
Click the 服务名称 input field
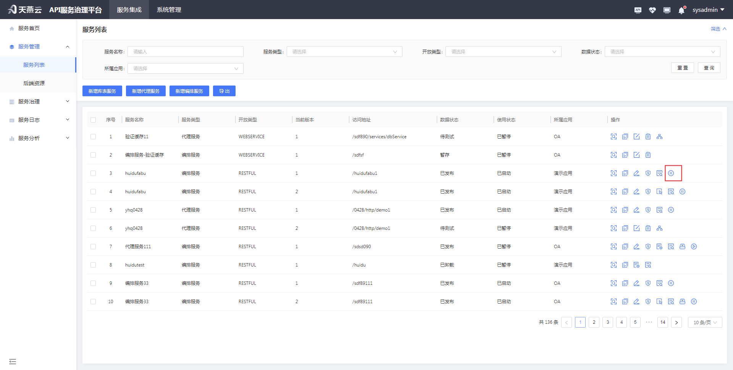(186, 52)
